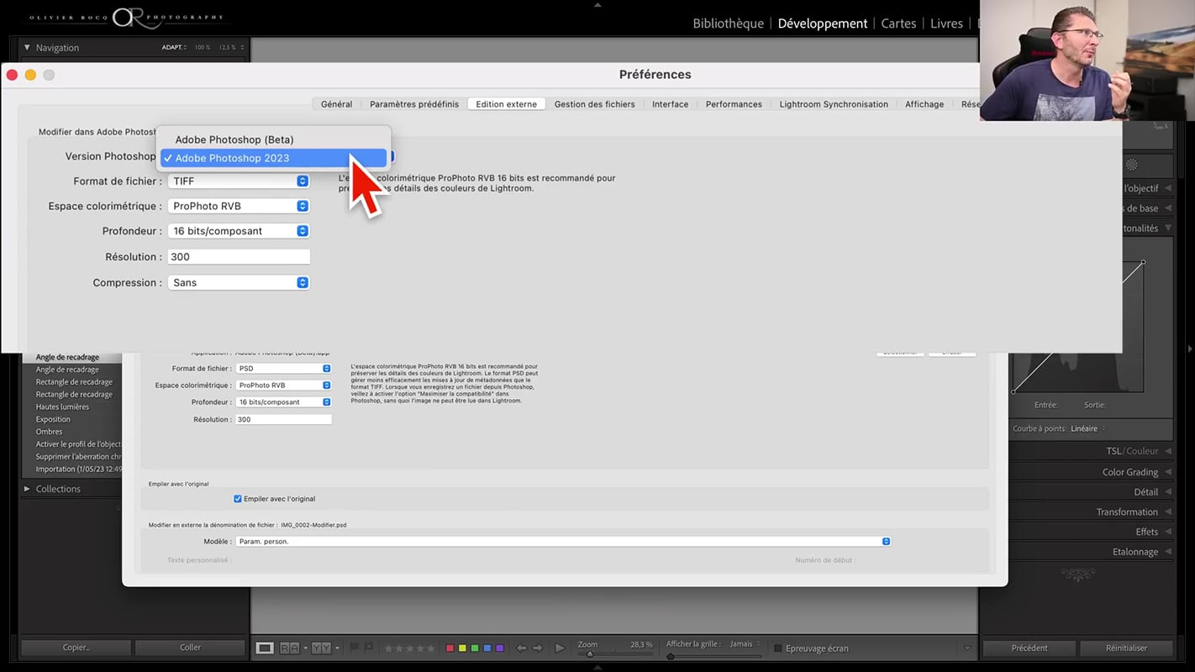Set rating to five stars
This screenshot has height=672, width=1195.
click(431, 648)
